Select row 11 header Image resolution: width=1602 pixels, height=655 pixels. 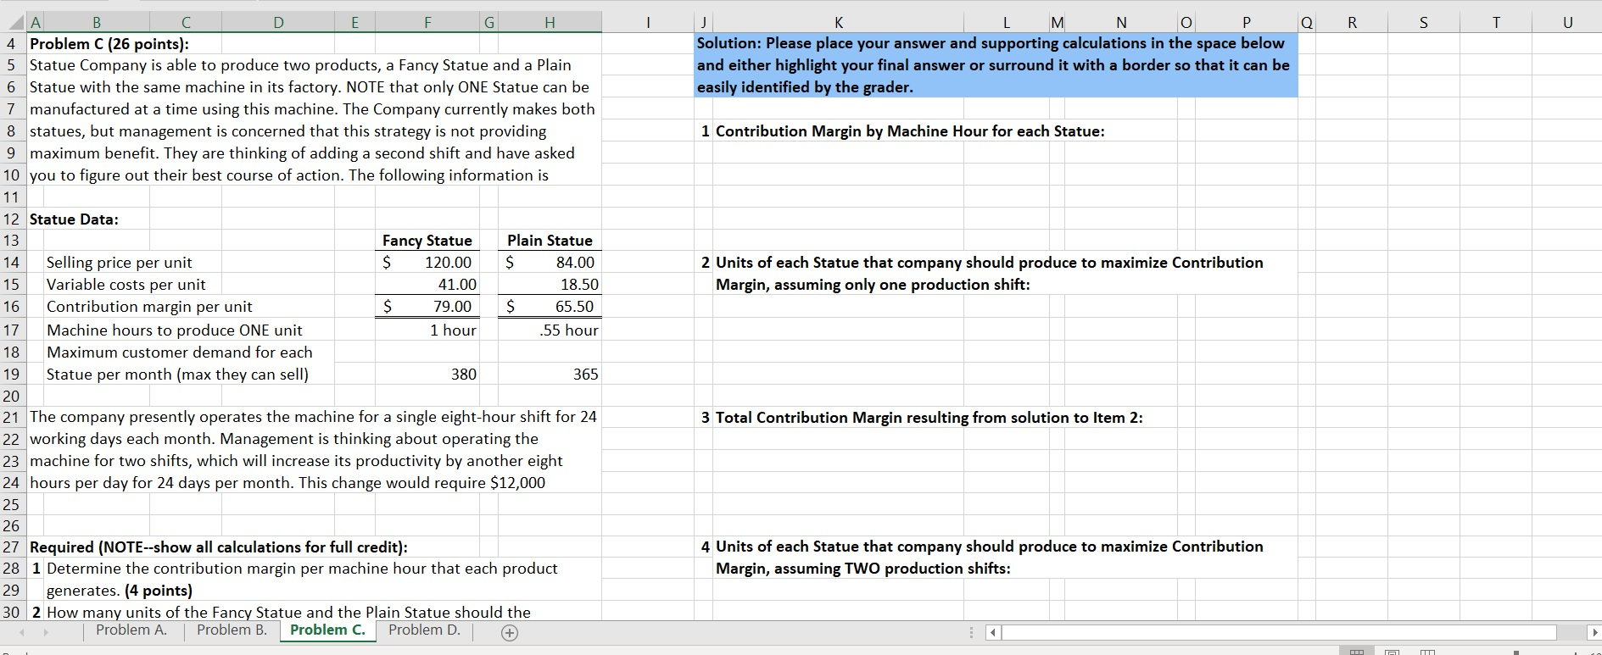12,197
